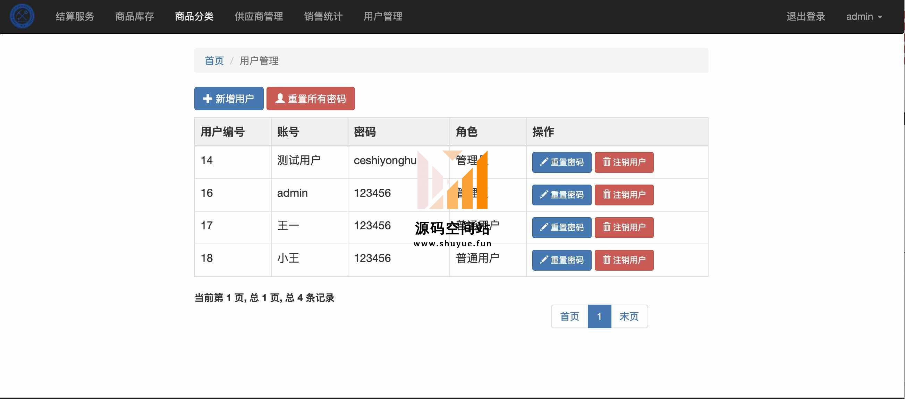905x399 pixels.
Task: Click the 退出登录 link
Action: point(805,17)
